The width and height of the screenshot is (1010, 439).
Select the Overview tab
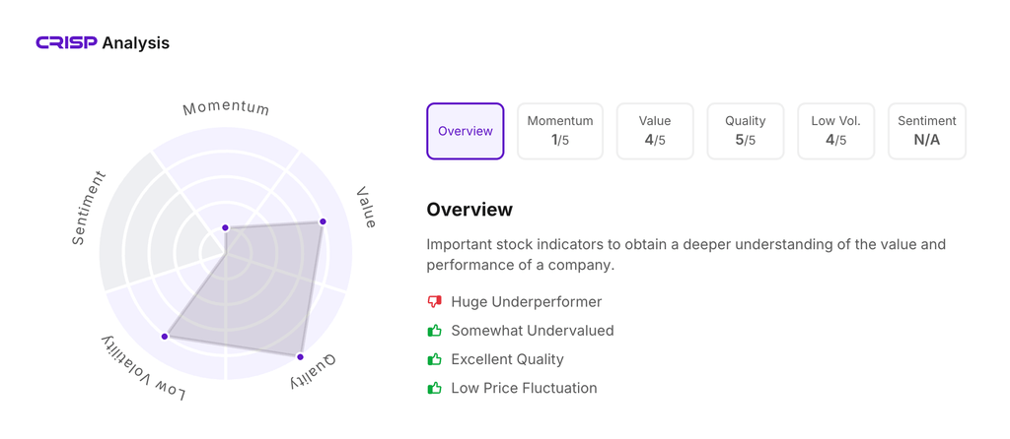466,131
